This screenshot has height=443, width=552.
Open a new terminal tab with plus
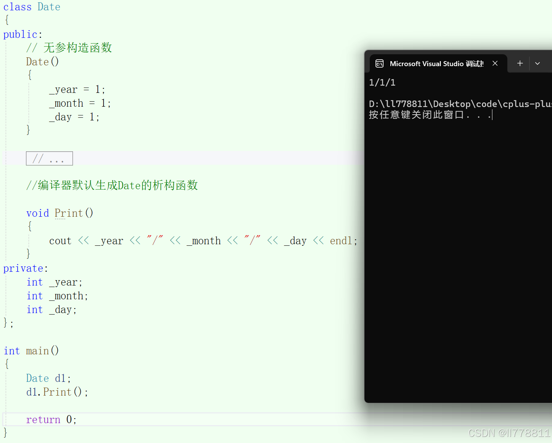(x=520, y=63)
